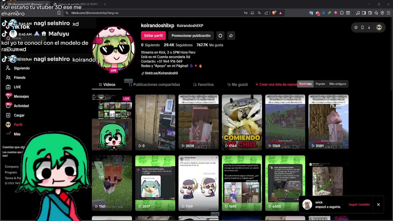Click the site settings icon beside URL
This screenshot has width=393, height=221.
click(67, 13)
